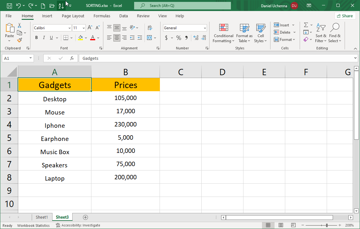The width and height of the screenshot is (360, 229).
Task: Click Accessibility: Investigate in the status bar
Action: point(78,225)
